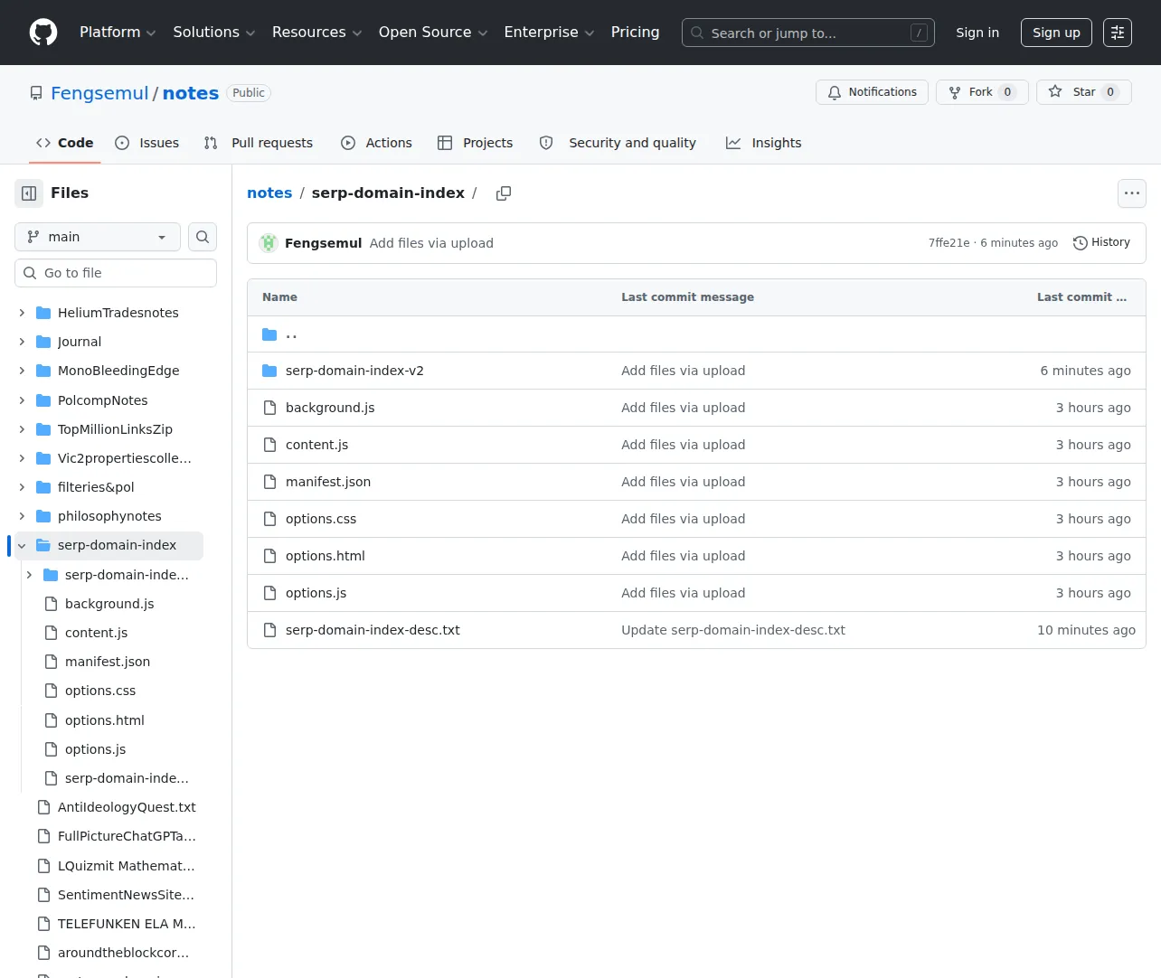Open Security and quality tab
The height and width of the screenshot is (978, 1161).
(618, 143)
